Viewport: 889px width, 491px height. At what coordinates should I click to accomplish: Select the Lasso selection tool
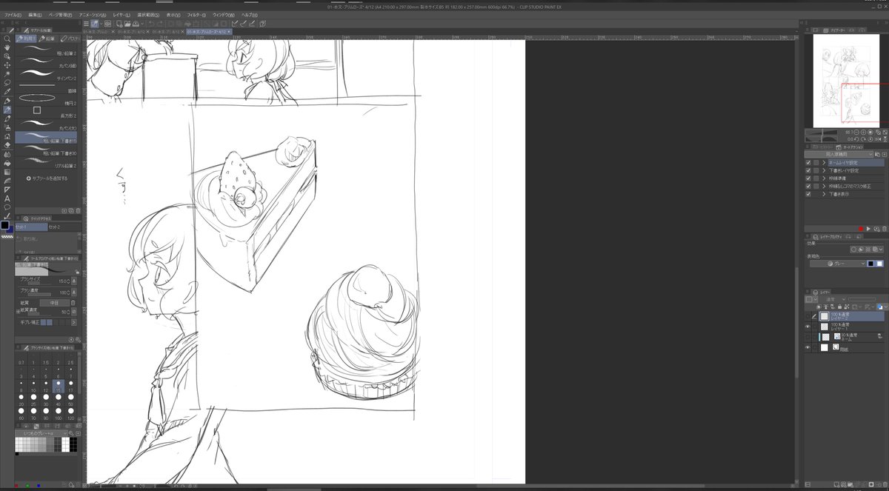(7, 83)
